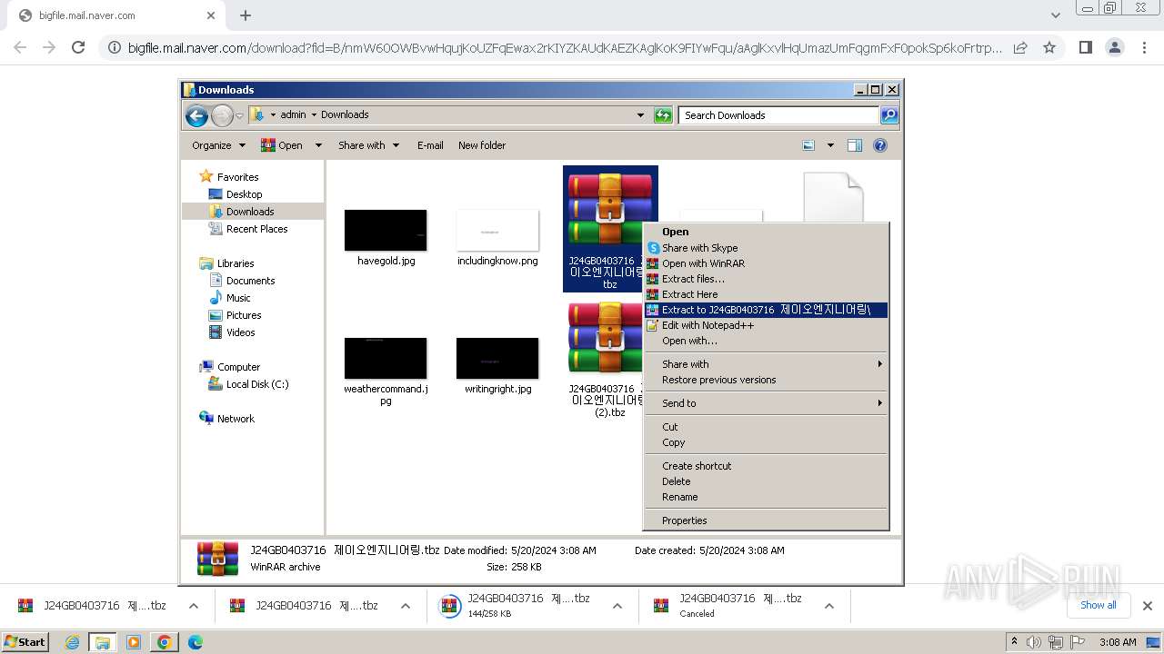Screen dimensions: 1164x654
Task: Close the Chrome downloads bar
Action: pyautogui.click(x=1147, y=605)
